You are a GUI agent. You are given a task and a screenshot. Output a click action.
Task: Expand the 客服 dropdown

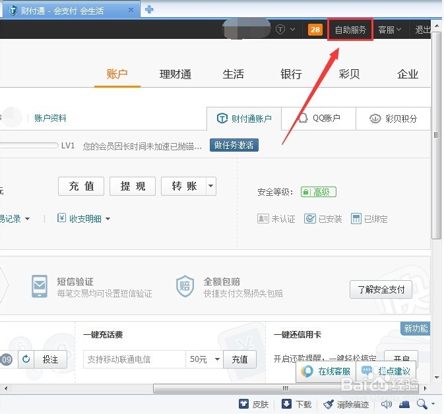tap(390, 30)
